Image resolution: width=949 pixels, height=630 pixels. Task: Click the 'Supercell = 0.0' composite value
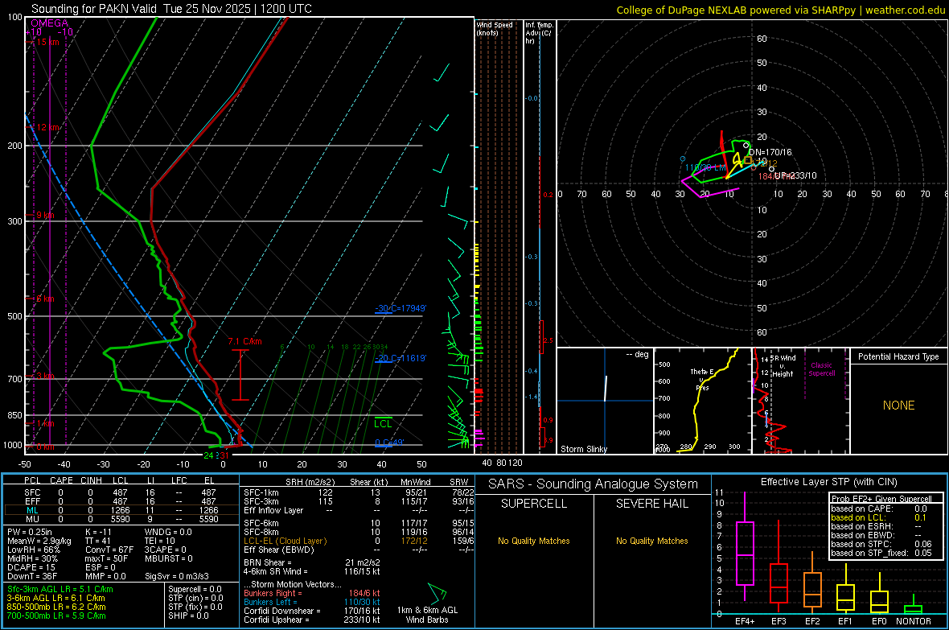pyautogui.click(x=195, y=589)
